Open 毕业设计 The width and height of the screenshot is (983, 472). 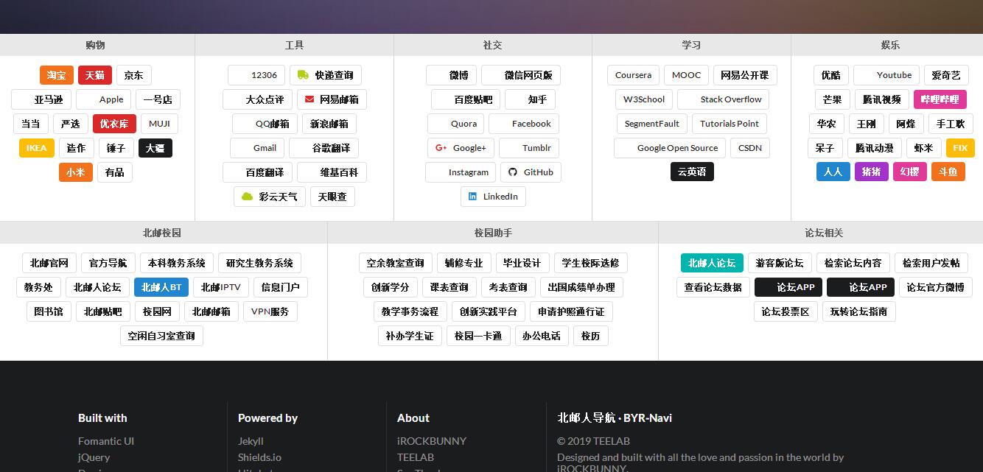point(522,263)
